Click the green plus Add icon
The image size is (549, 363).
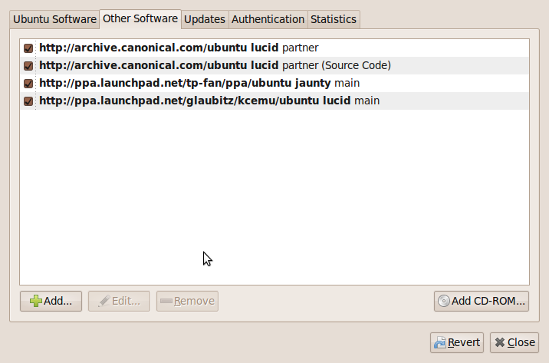coord(36,301)
